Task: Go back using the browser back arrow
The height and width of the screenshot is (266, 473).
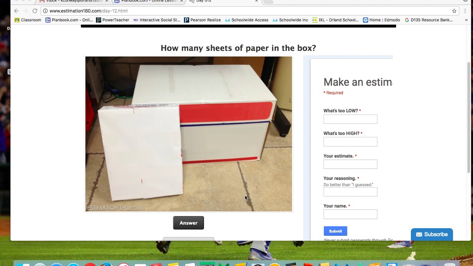Action: tap(16, 11)
